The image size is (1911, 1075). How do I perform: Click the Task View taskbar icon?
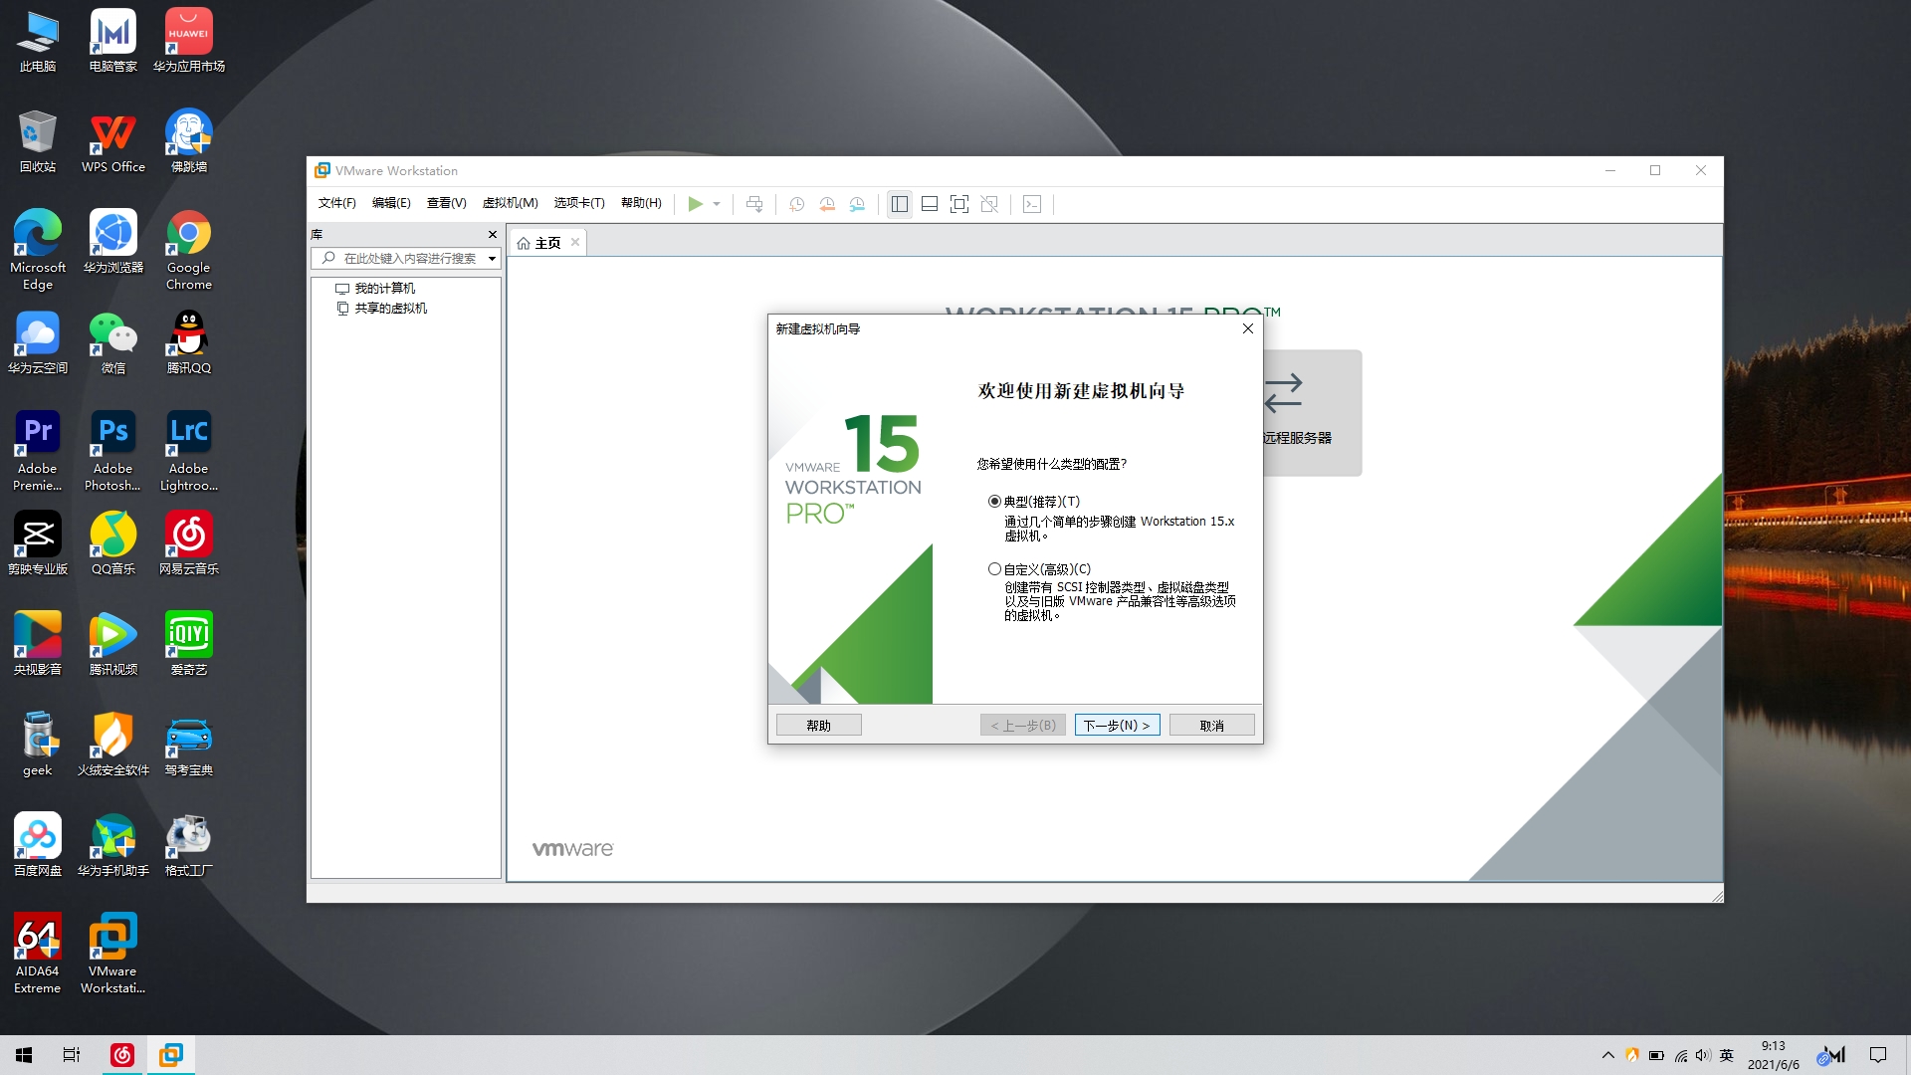[x=72, y=1055]
